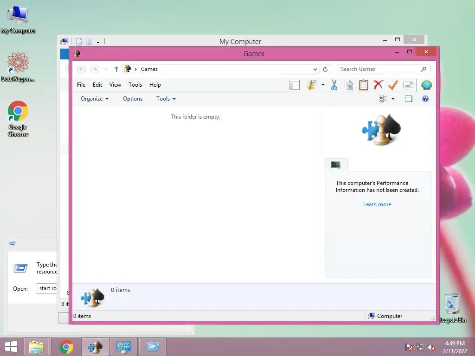Viewport: 475px width, 356px height.
Task: Click the network tray icon
Action: (420, 347)
